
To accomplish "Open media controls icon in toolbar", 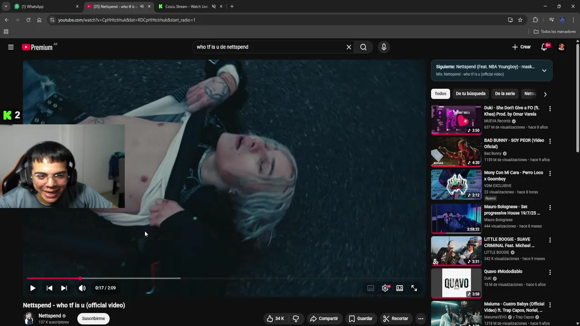I will pyautogui.click(x=551, y=20).
